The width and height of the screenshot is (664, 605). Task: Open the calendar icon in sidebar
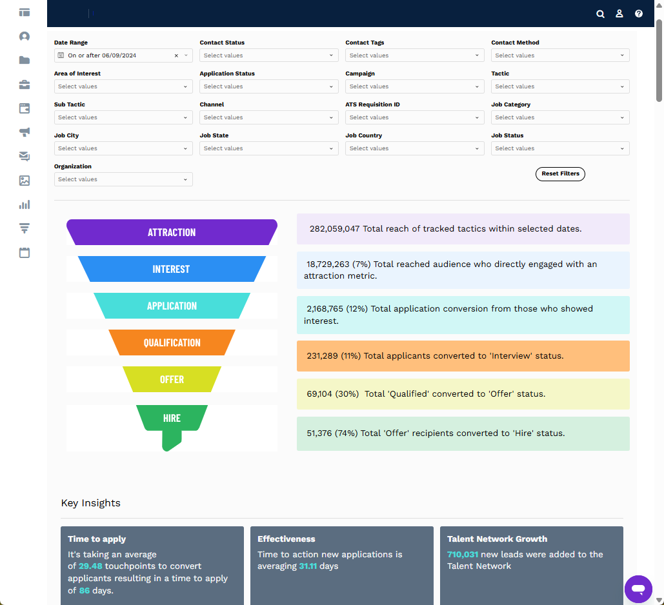[x=25, y=252]
